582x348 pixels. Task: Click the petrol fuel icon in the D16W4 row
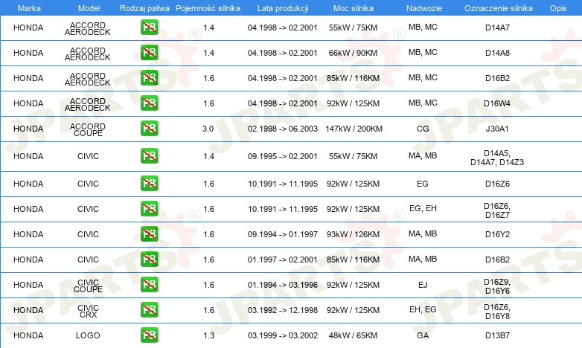click(x=149, y=103)
